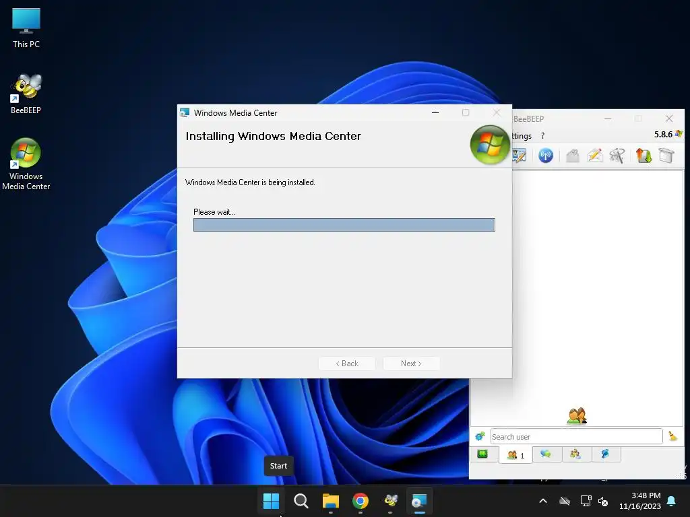
Task: Select the BeeBEEP desktop shortcut
Action: click(x=26, y=94)
